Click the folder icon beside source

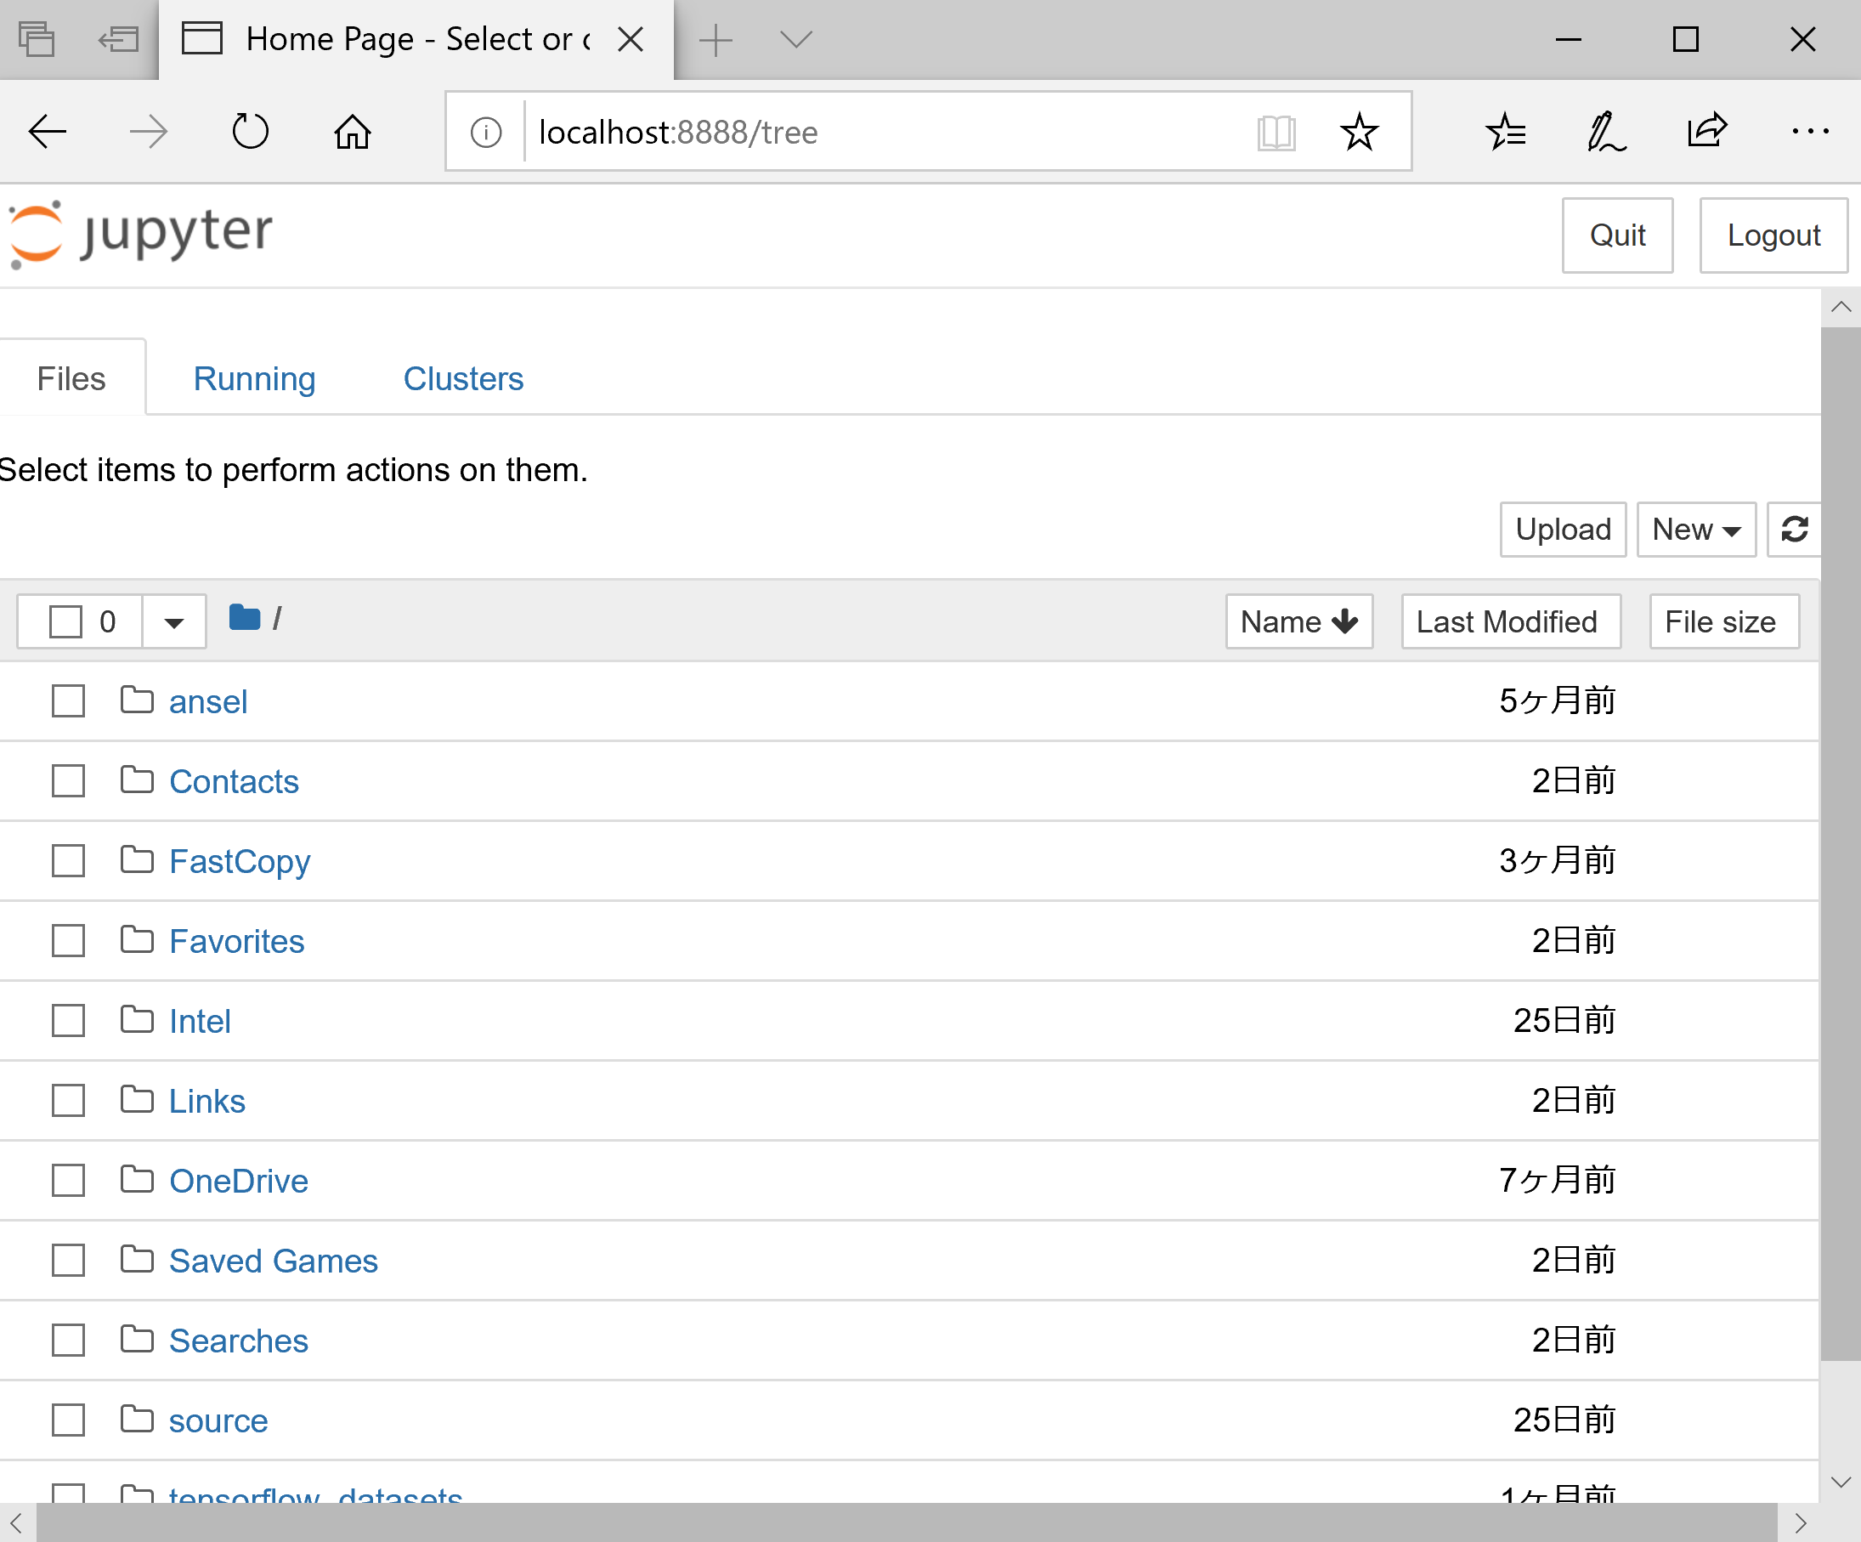137,1419
